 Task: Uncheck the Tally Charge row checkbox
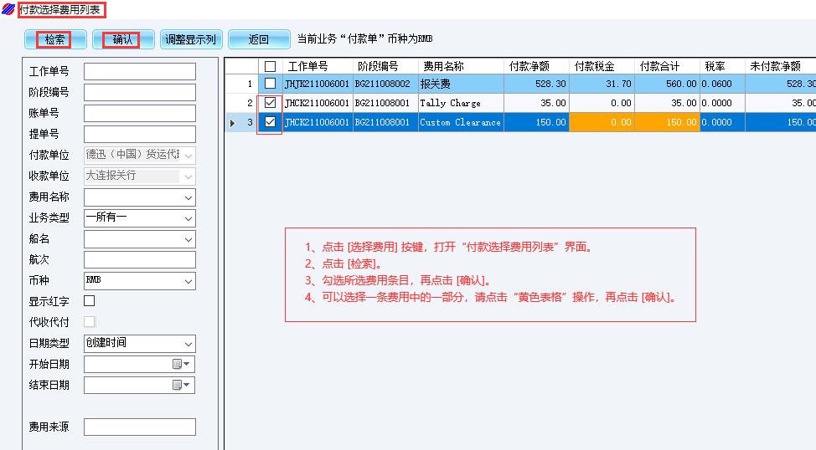coord(270,103)
